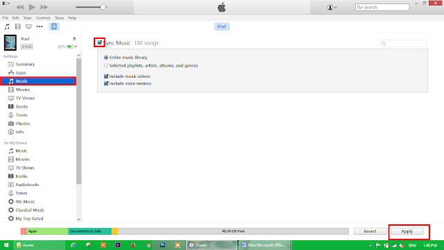Select Entire music library radio button
This screenshot has width=444, height=250.
tap(106, 58)
